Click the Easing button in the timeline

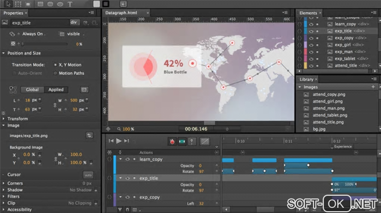tap(204, 142)
